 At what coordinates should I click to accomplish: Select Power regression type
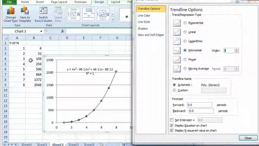185,59
